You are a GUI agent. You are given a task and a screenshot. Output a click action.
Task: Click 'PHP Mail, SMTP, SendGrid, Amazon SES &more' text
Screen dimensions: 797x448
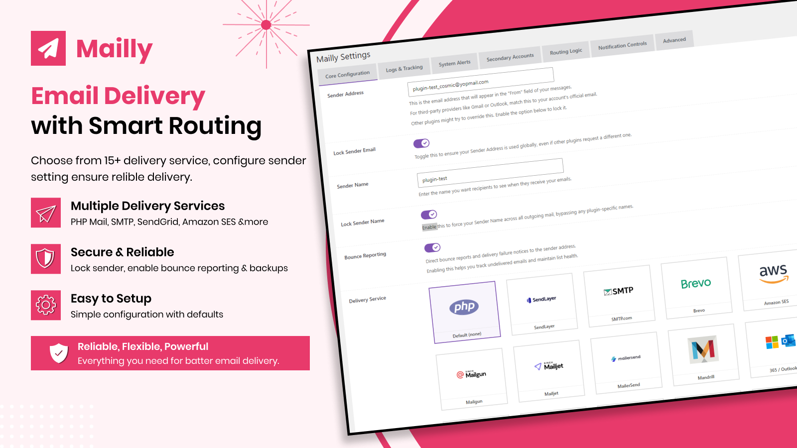point(169,222)
